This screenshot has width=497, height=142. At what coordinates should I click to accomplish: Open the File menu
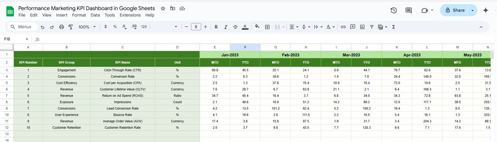point(22,15)
